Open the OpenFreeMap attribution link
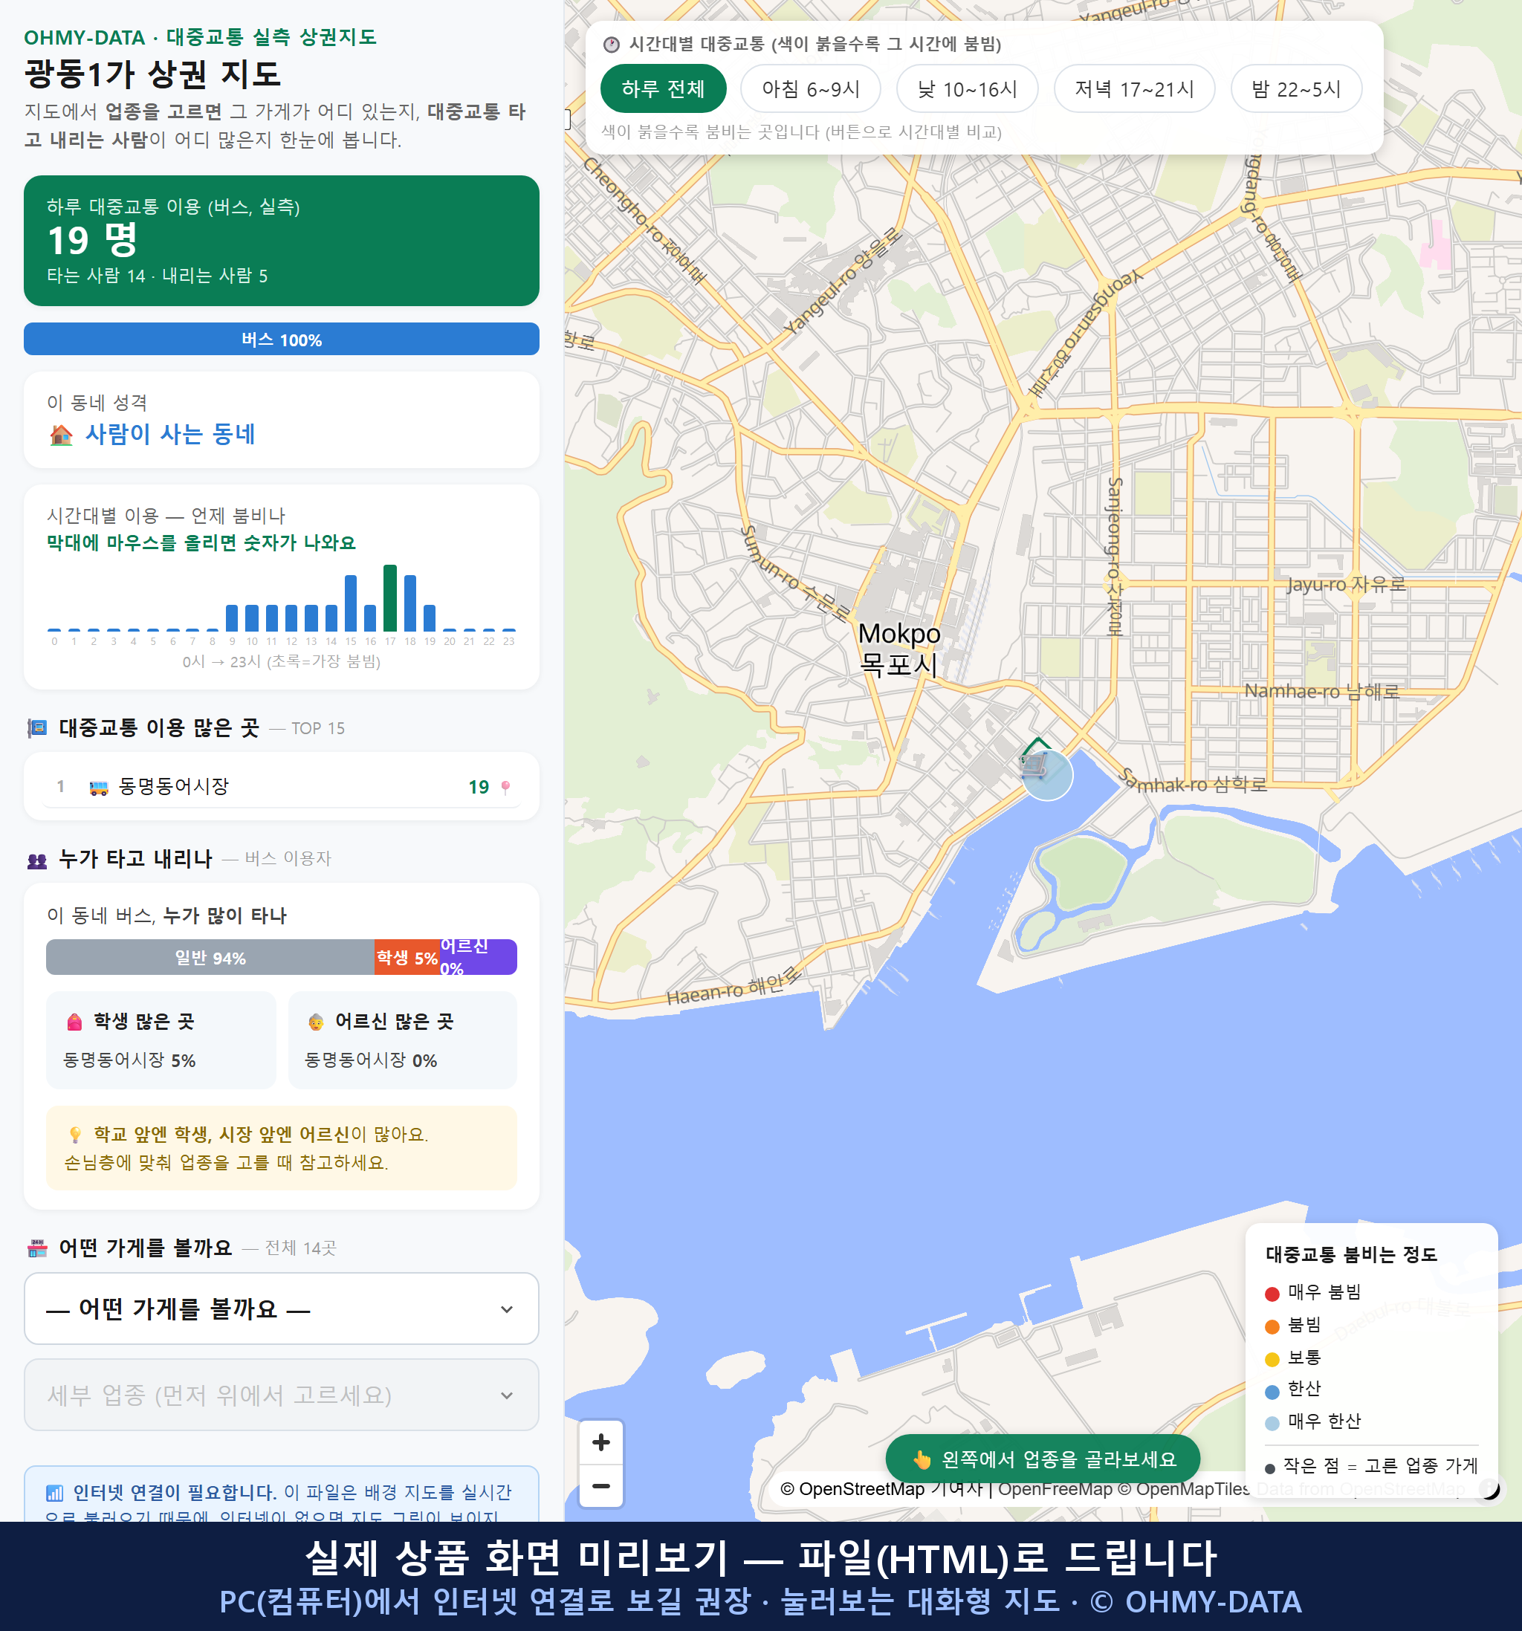Viewport: 1522px width, 1631px height. point(1055,1489)
